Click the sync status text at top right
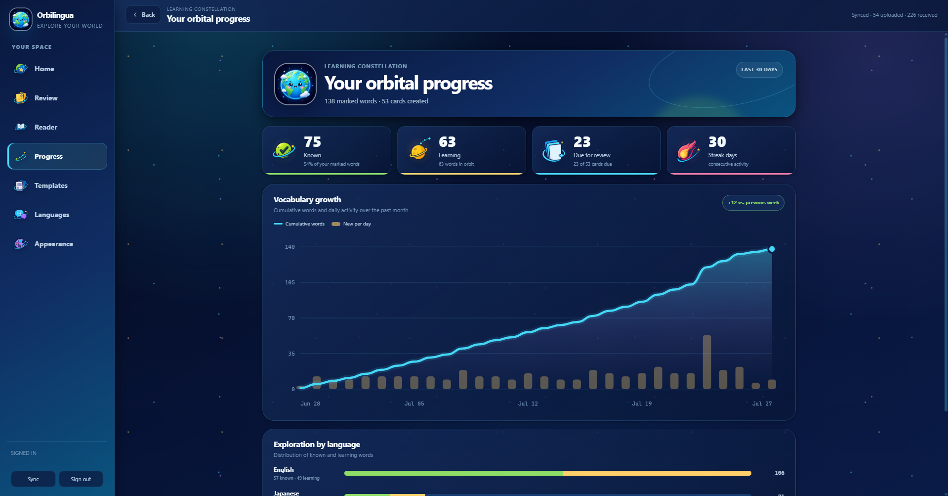 click(894, 15)
